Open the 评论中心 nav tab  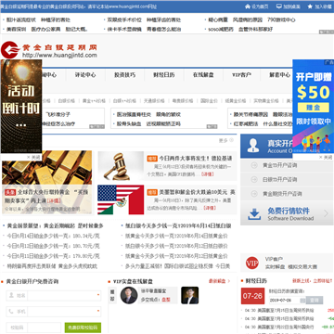pyautogui.click(x=85, y=75)
